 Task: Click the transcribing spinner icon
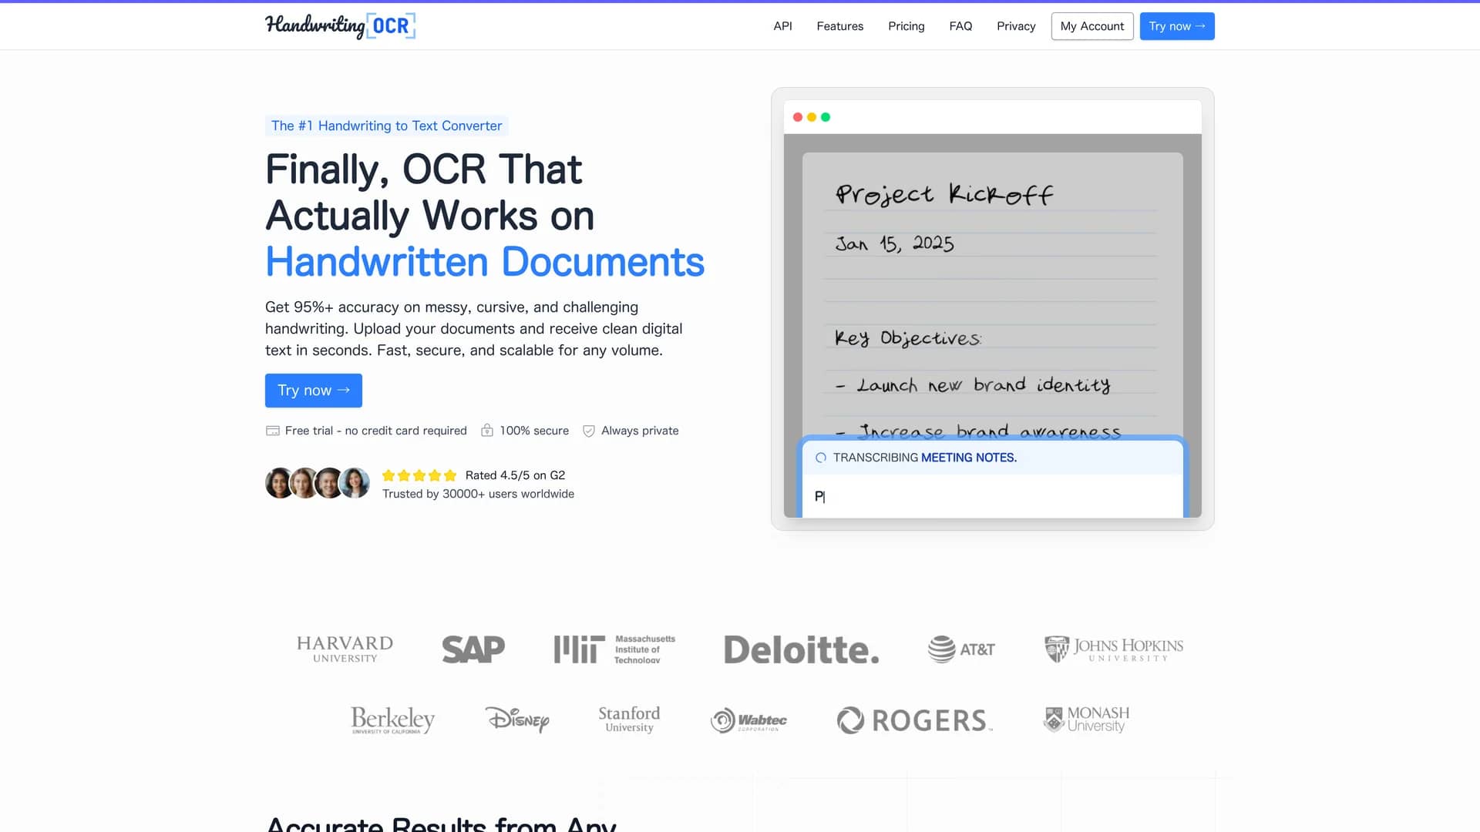tap(821, 458)
